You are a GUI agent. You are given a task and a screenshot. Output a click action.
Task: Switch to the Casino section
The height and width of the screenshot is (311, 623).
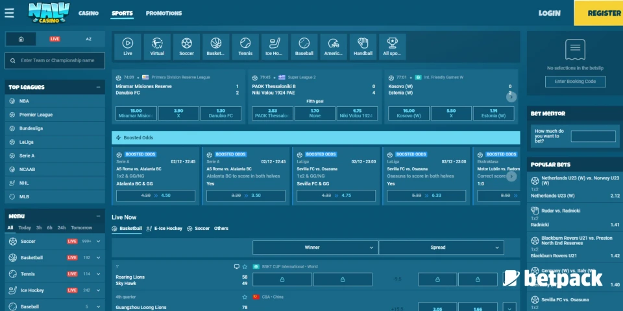88,13
